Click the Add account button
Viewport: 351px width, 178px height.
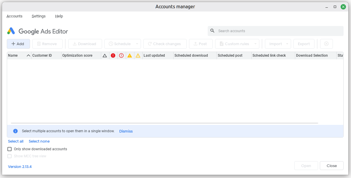click(x=18, y=44)
